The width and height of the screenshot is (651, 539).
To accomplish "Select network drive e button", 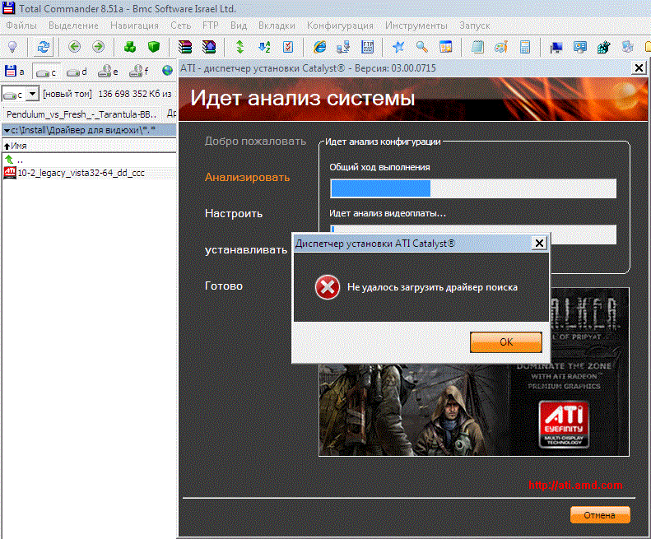I will (x=109, y=72).
